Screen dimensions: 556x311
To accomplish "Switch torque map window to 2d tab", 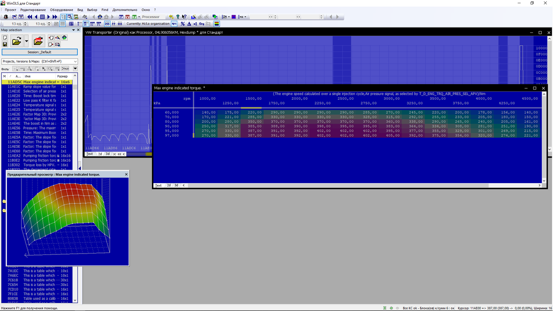I will [169, 185].
